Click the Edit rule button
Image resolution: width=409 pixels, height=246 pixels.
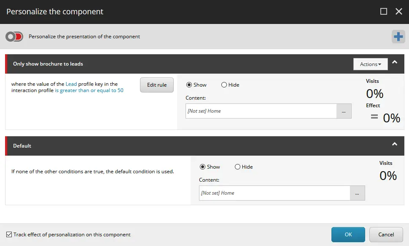tap(156, 85)
